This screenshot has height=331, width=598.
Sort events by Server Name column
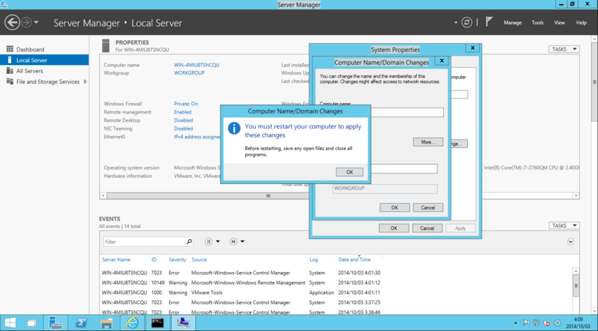(x=117, y=259)
